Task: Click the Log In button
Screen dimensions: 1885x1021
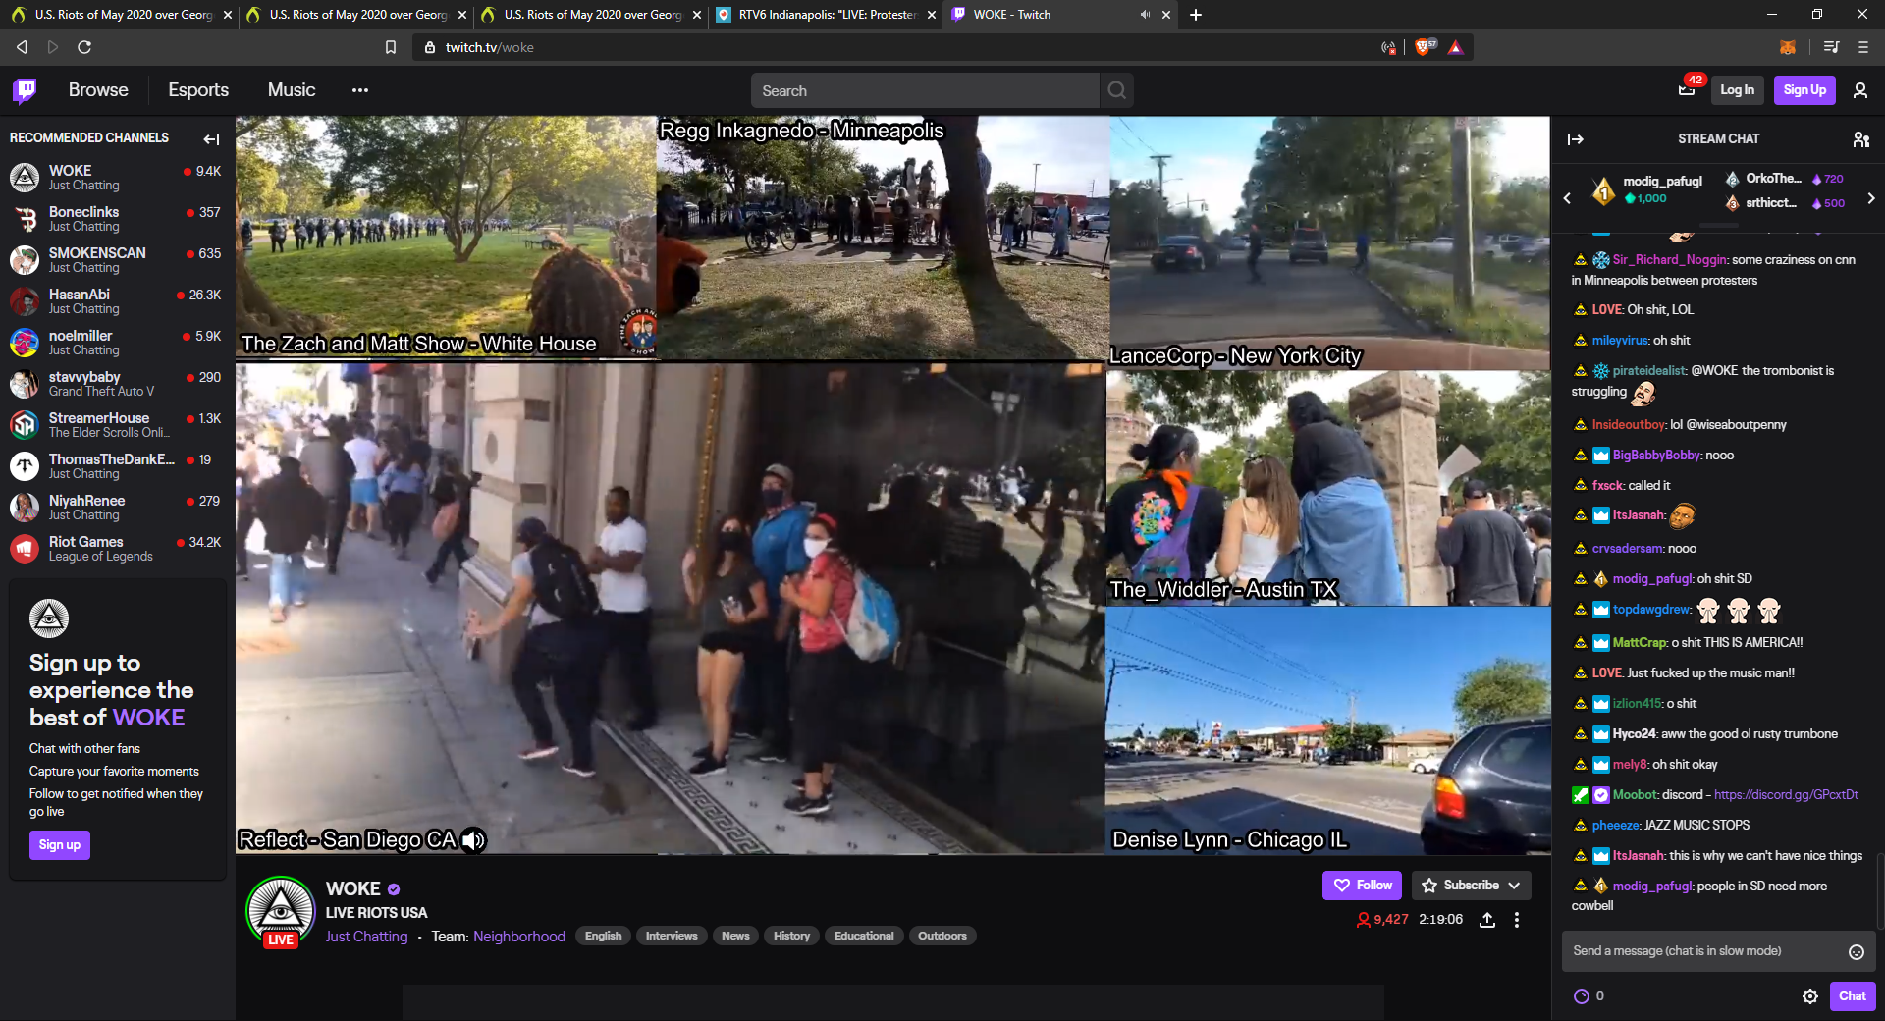Action: (x=1737, y=90)
